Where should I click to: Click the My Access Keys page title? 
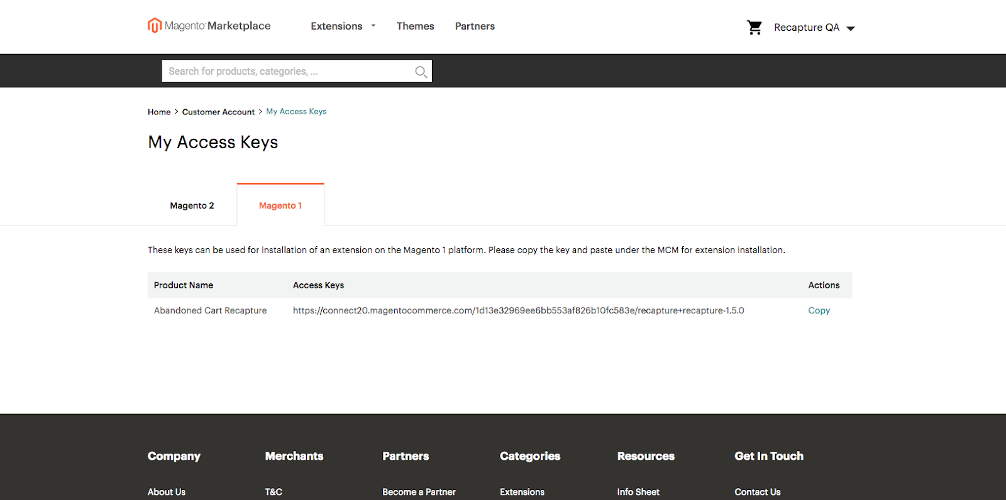(213, 143)
